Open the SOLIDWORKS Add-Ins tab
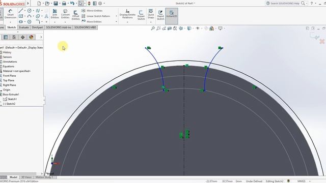Image resolution: width=326 pixels, height=183 pixels. [59, 27]
